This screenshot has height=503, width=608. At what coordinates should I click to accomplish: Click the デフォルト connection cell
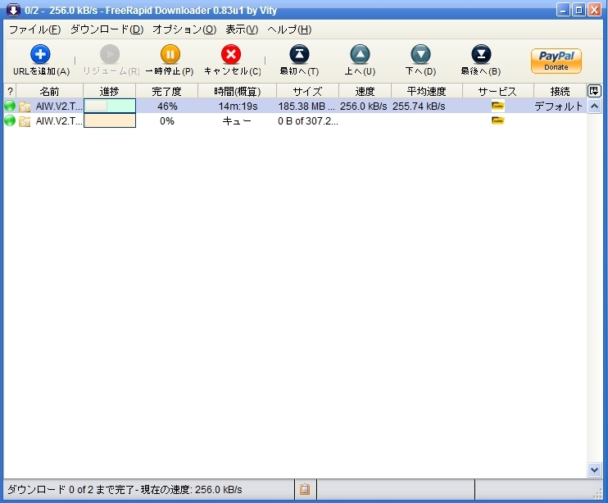click(x=559, y=106)
